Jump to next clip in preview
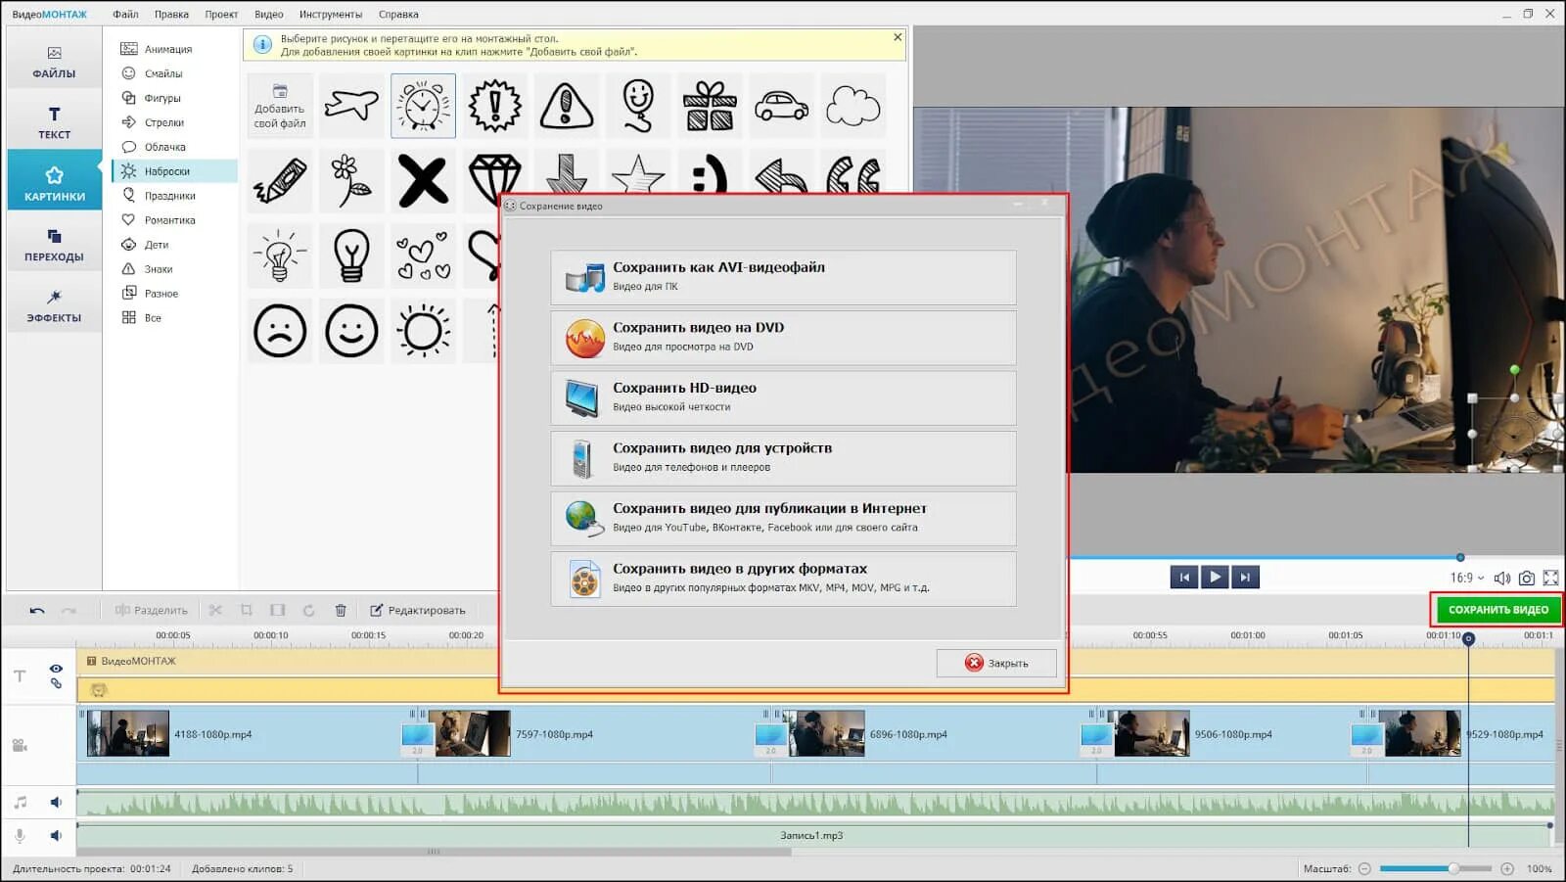The height and width of the screenshot is (882, 1566). point(1245,577)
